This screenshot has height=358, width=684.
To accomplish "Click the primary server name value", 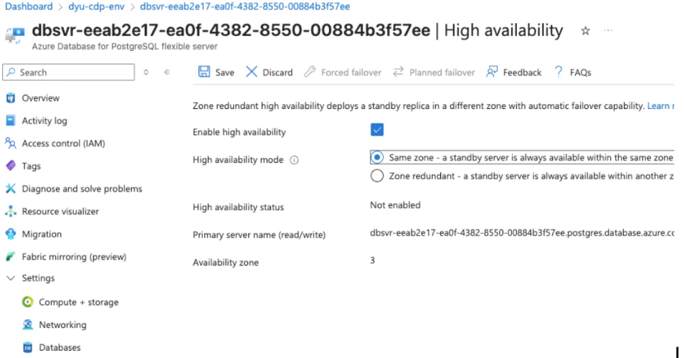I will [522, 232].
